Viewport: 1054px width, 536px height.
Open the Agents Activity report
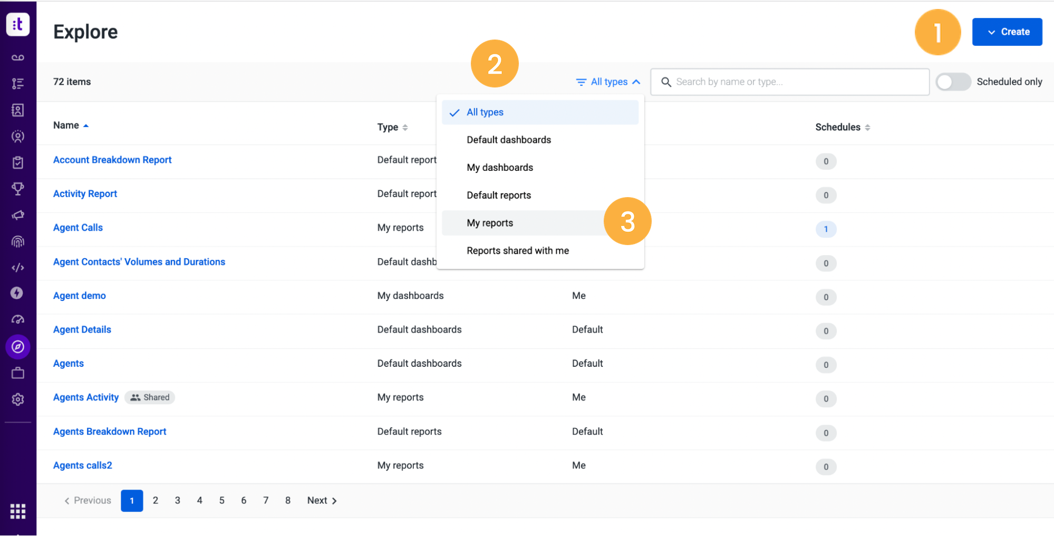coord(86,397)
